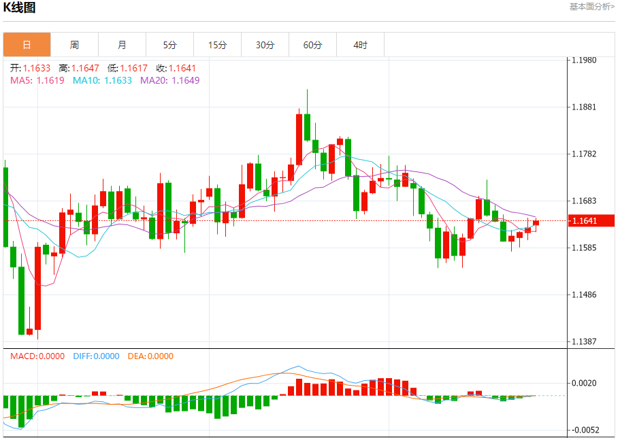Image resolution: width=620 pixels, height=438 pixels.
Task: Click the MACD indicator label
Action: (37, 356)
